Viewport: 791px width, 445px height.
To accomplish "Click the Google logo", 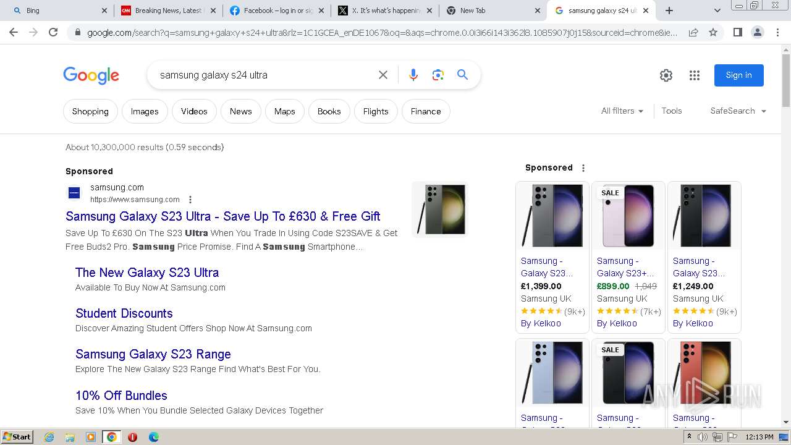I will (91, 75).
